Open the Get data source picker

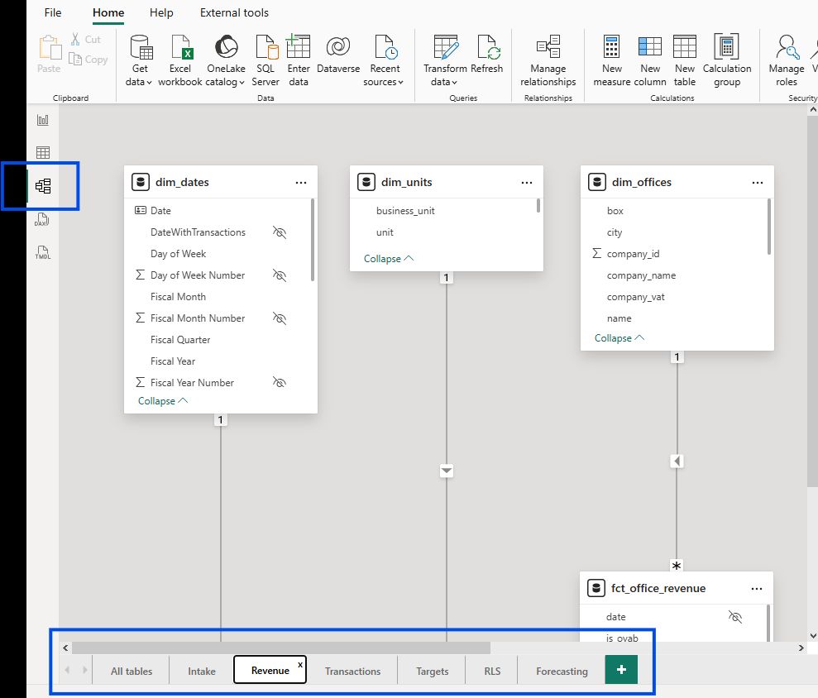(140, 60)
